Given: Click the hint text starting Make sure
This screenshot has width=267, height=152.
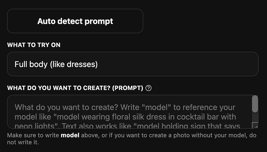Looking at the screenshot, I should pos(32,135).
